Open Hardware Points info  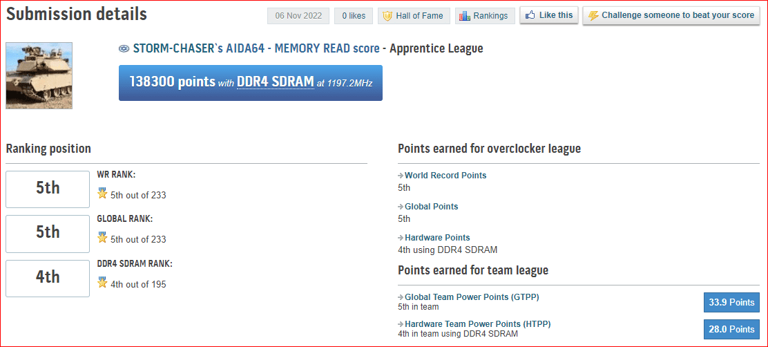(x=437, y=238)
